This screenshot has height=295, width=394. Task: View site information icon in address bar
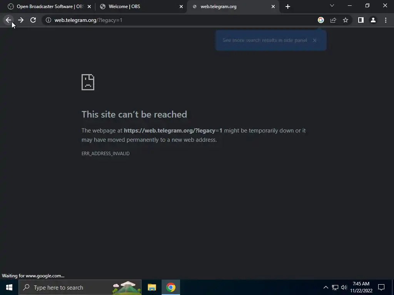[x=48, y=20]
